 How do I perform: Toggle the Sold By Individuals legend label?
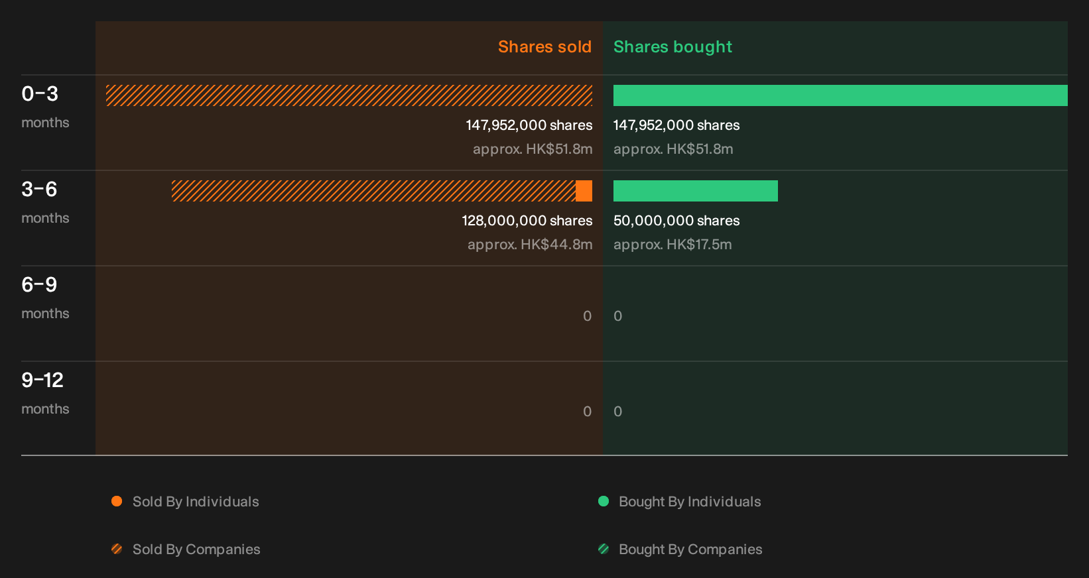[196, 502]
